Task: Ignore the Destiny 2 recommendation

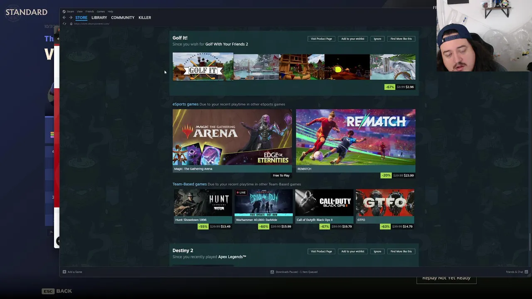Action: (377, 251)
